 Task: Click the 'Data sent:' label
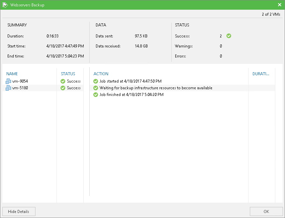[104, 36]
